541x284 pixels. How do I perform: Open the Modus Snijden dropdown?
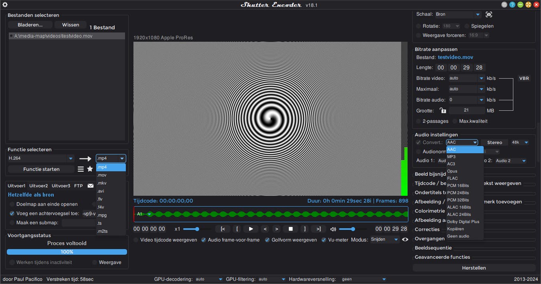(x=384, y=239)
